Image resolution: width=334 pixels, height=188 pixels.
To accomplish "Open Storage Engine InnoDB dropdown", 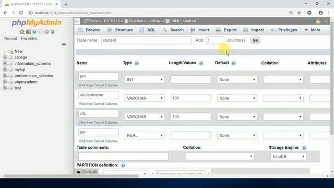I will pyautogui.click(x=289, y=157).
